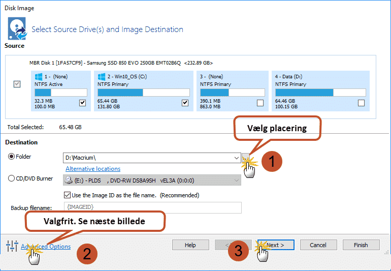The width and height of the screenshot is (391, 271).
Task: Toggle Use the Image ID as file name
Action: pyautogui.click(x=68, y=195)
